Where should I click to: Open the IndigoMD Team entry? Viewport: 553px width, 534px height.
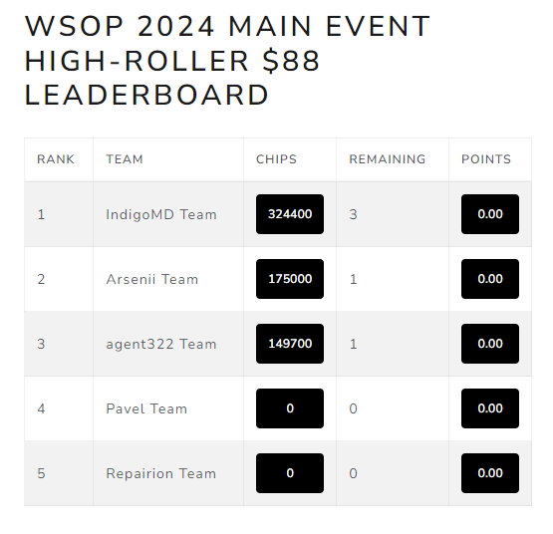point(161,214)
